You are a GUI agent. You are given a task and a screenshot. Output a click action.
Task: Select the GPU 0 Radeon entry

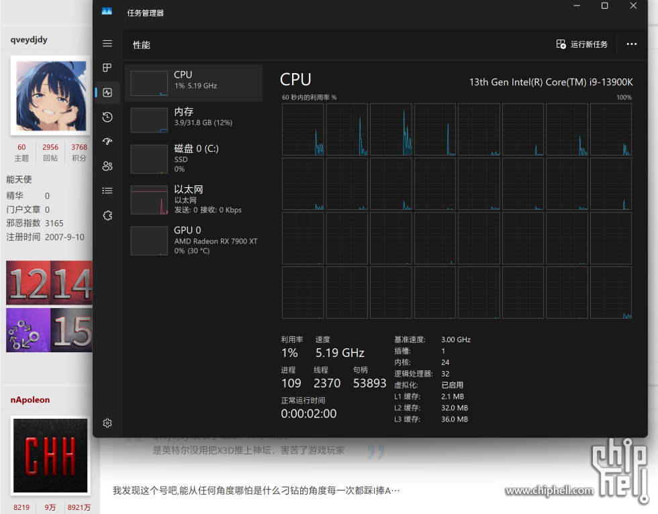[x=194, y=241]
